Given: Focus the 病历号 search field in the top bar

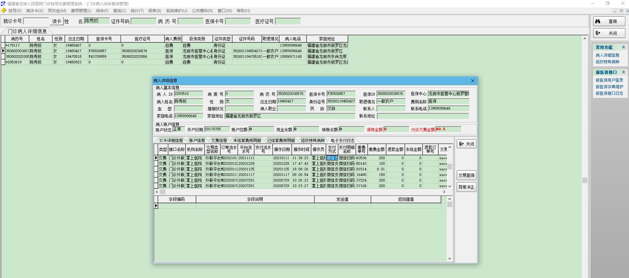Looking at the screenshot, I should tap(190, 21).
